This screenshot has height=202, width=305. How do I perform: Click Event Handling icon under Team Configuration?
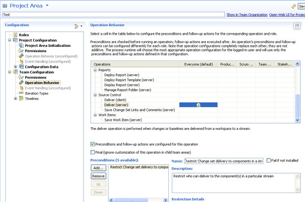coord(21,88)
